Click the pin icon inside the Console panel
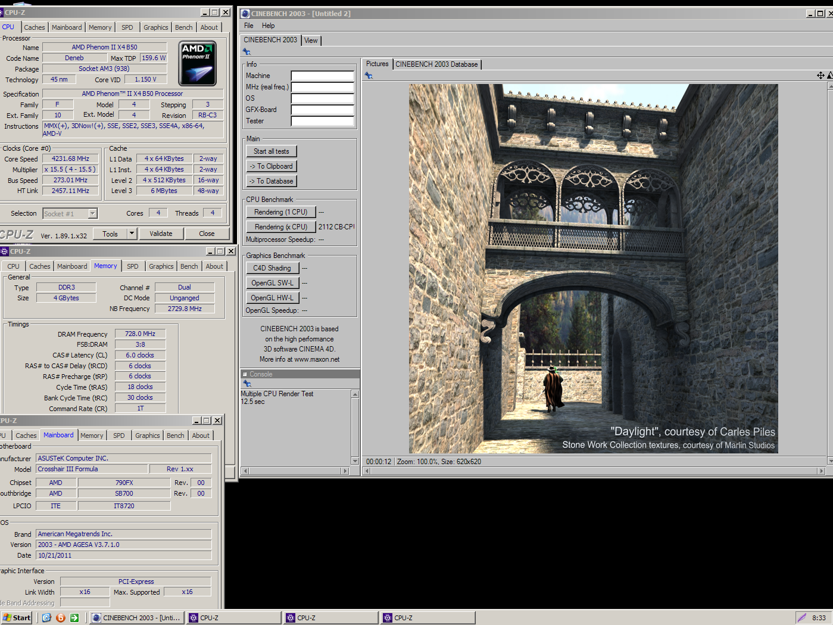The width and height of the screenshot is (833, 625). tap(247, 384)
